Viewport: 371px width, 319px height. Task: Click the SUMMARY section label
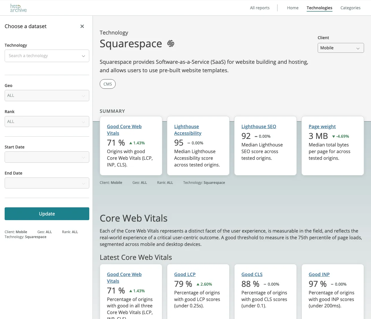click(112, 111)
